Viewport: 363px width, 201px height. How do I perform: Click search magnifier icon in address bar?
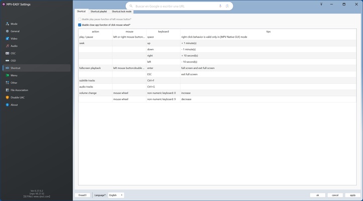tap(131, 6)
